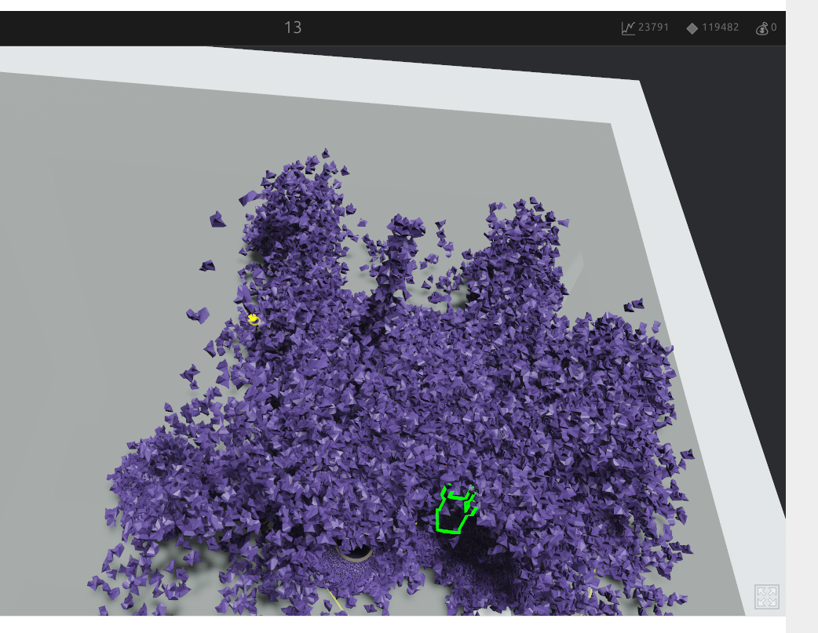
Task: Select the green outlined vehicle
Action: [456, 509]
